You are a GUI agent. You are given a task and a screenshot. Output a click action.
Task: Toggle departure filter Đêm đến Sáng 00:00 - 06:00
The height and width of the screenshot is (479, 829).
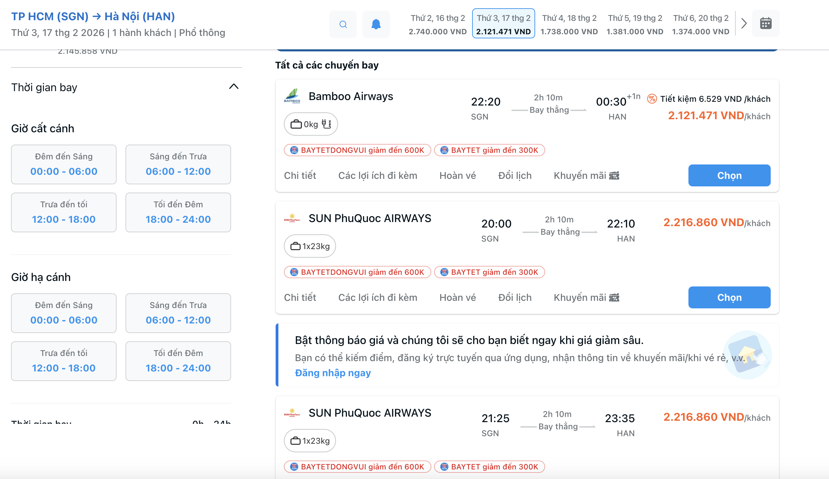click(64, 164)
